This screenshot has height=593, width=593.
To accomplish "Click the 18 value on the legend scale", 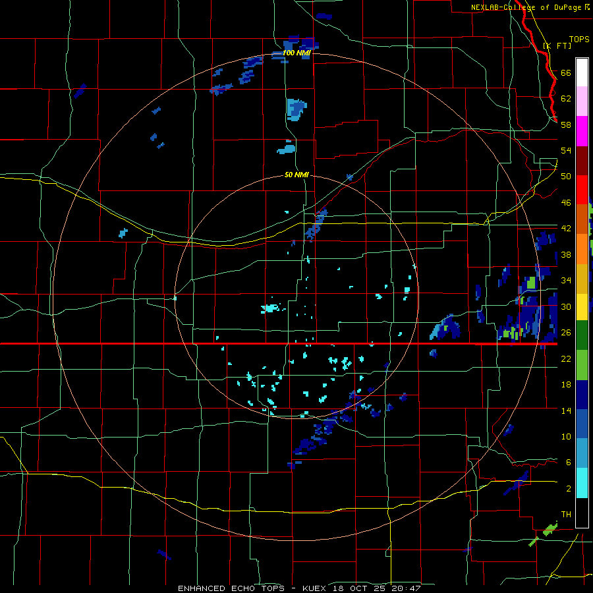I will click(566, 385).
